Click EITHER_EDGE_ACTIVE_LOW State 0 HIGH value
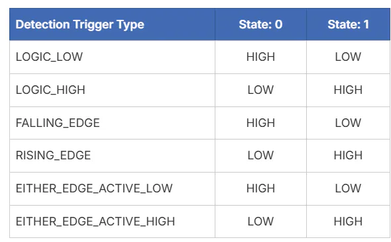The image size is (391, 242). [x=260, y=188]
